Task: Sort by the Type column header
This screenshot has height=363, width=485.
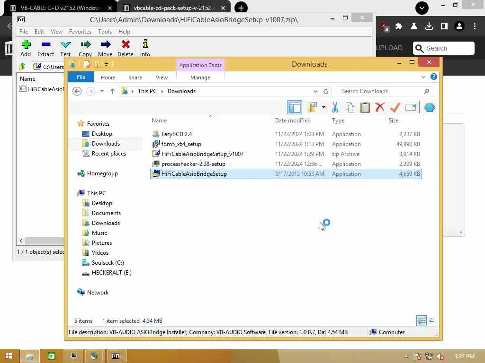Action: click(338, 121)
